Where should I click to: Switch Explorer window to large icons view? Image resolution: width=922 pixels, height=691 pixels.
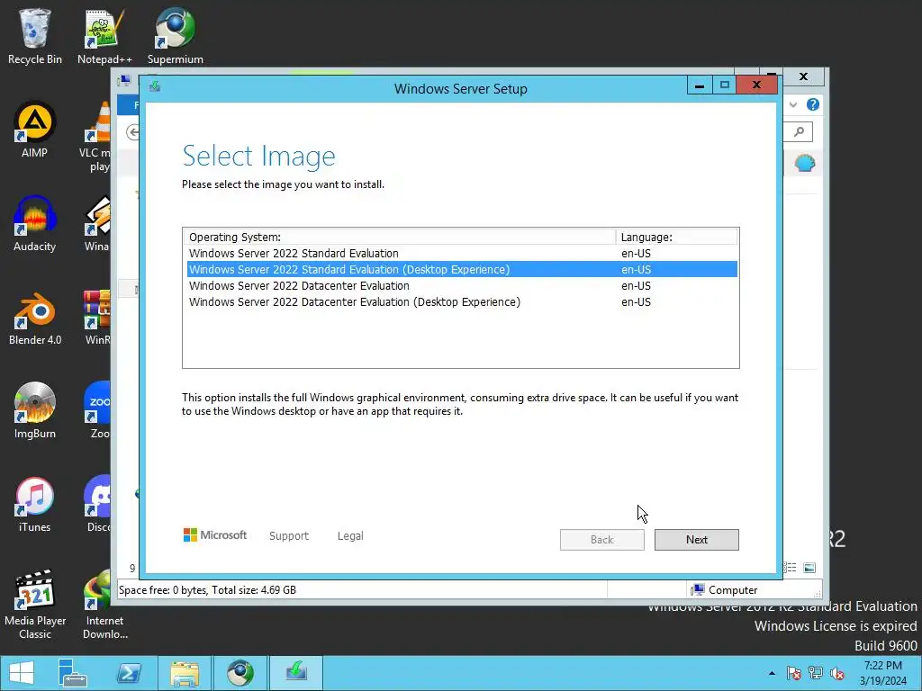point(809,568)
